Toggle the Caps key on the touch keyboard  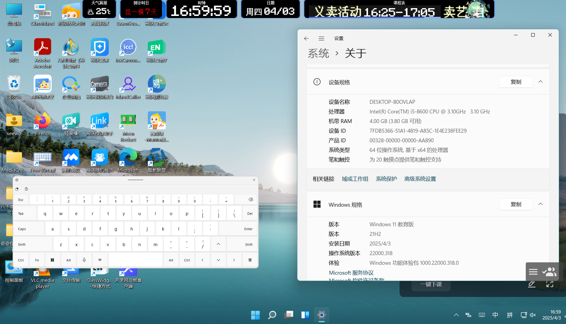pyautogui.click(x=29, y=229)
